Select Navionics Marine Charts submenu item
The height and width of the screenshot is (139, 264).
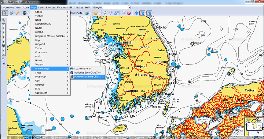click(88, 76)
